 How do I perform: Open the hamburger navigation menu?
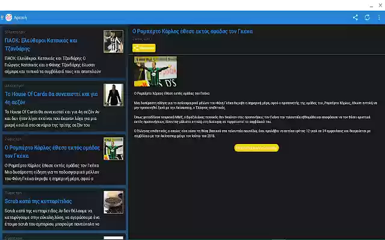pos(2,17)
